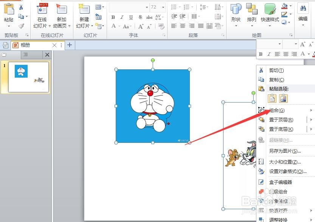Click the Format Painter brush icon
This screenshot has width=315, height=222.
tap(21, 26)
